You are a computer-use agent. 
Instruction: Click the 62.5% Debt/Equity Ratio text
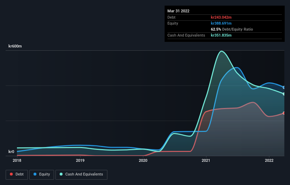click(232, 29)
